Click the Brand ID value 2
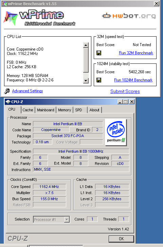 point(97,130)
